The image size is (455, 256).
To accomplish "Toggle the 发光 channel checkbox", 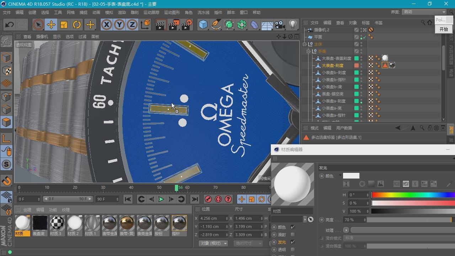I will point(293,242).
